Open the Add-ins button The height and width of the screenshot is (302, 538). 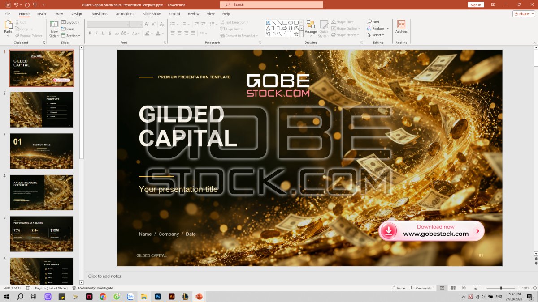coord(401,26)
